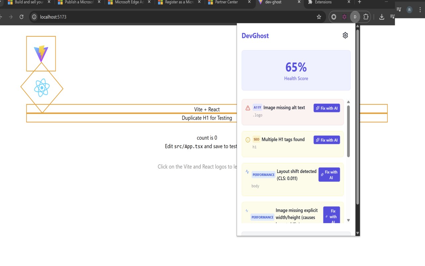This screenshot has width=425, height=266.
Task: Fix 'Image missing explicit width/height' with AI
Action: click(331, 215)
